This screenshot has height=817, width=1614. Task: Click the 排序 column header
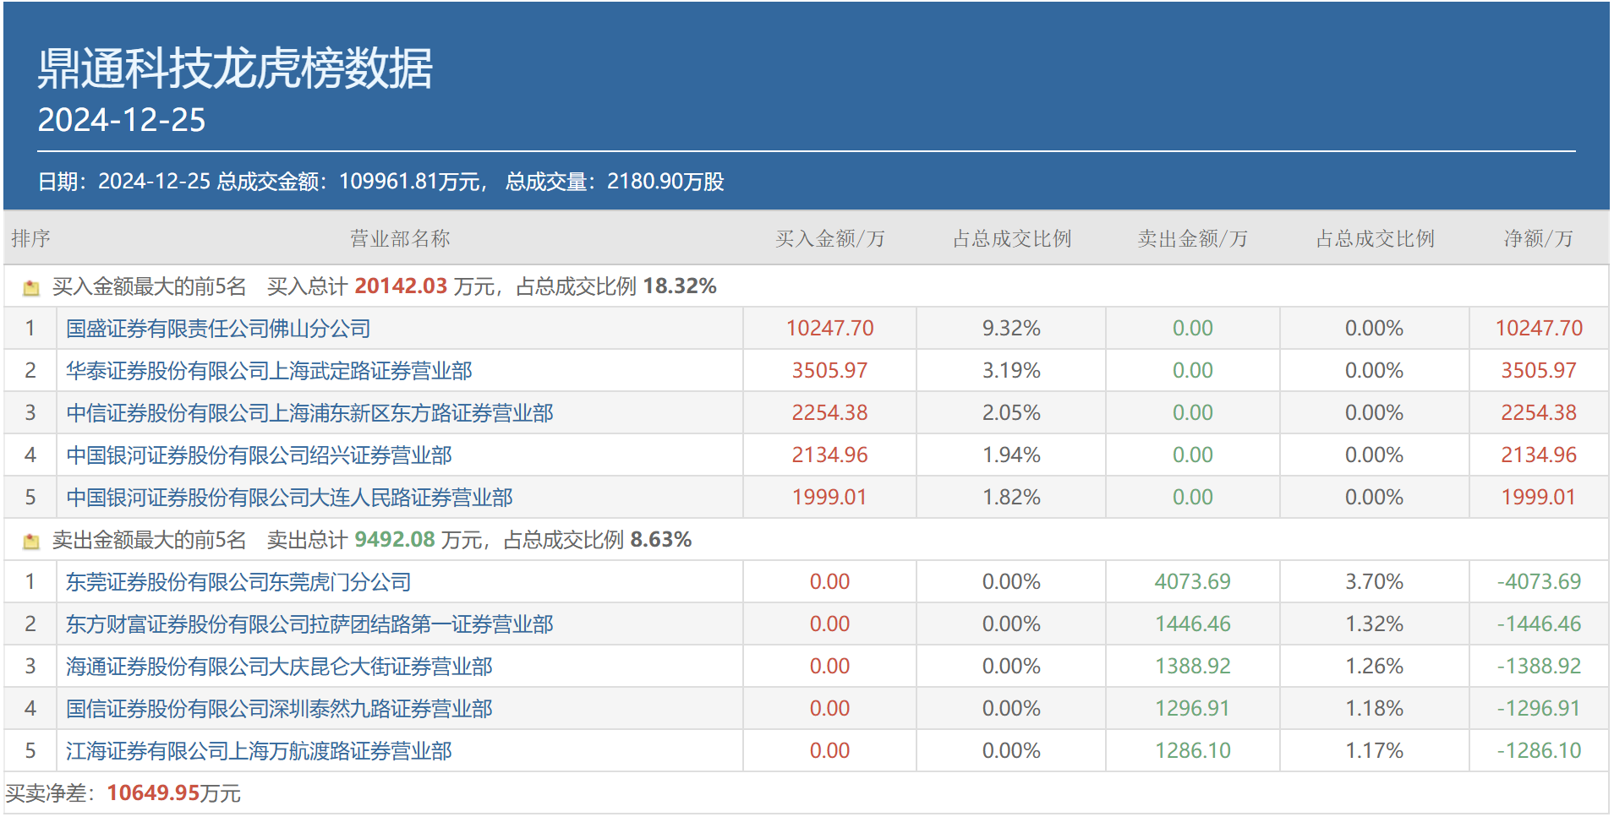(x=31, y=239)
